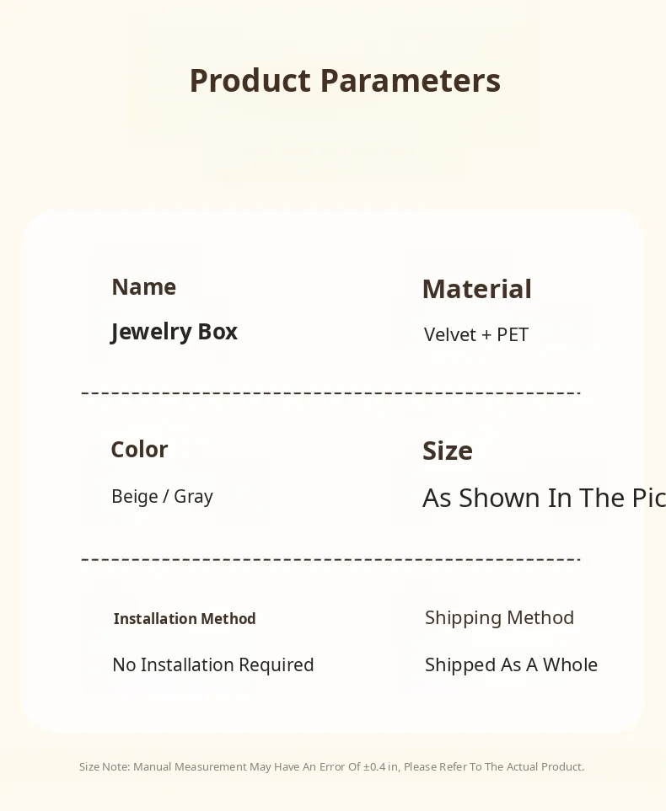This screenshot has width=666, height=811.
Task: Click the dashed divider below Jewelry Box
Action: 330,392
